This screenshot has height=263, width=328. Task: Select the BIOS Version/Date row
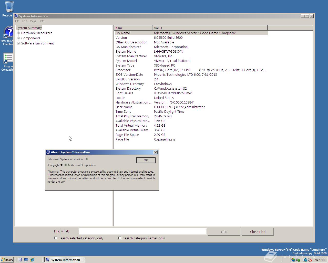click(x=191, y=74)
